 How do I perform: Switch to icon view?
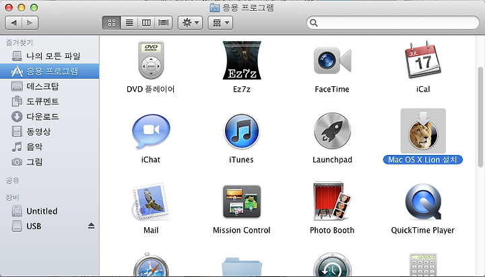tap(112, 23)
